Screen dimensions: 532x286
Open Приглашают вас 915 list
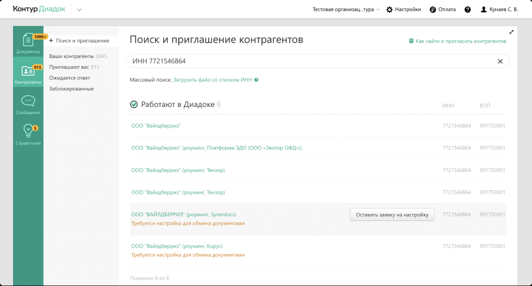(74, 67)
